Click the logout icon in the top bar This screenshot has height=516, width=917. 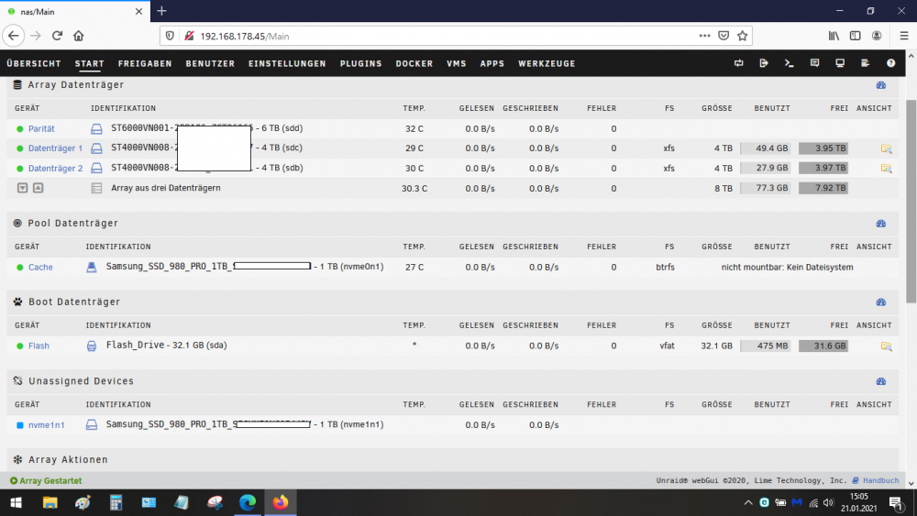click(x=764, y=63)
